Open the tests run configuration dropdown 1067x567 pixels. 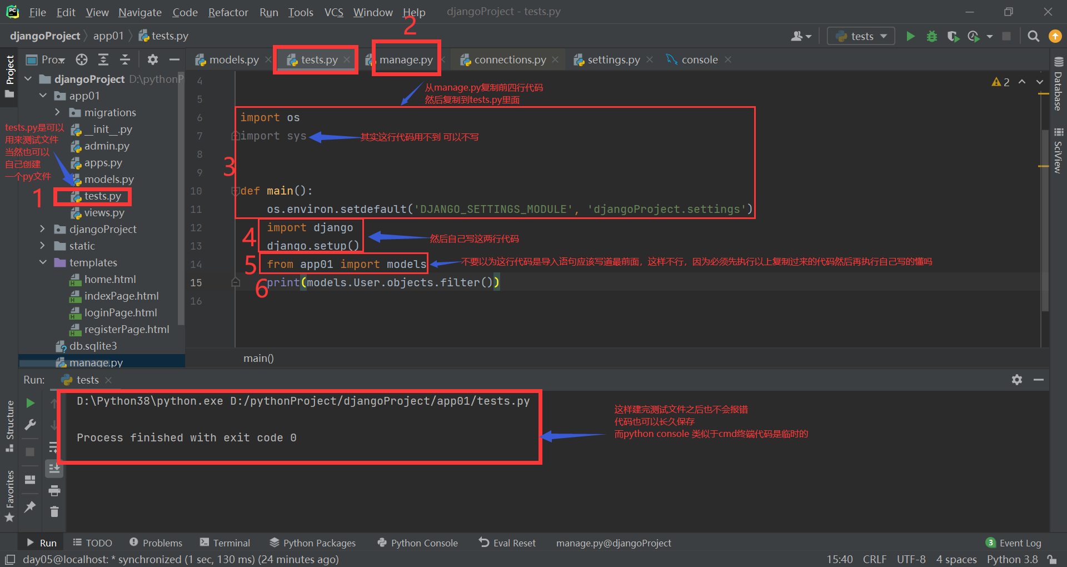(x=861, y=36)
